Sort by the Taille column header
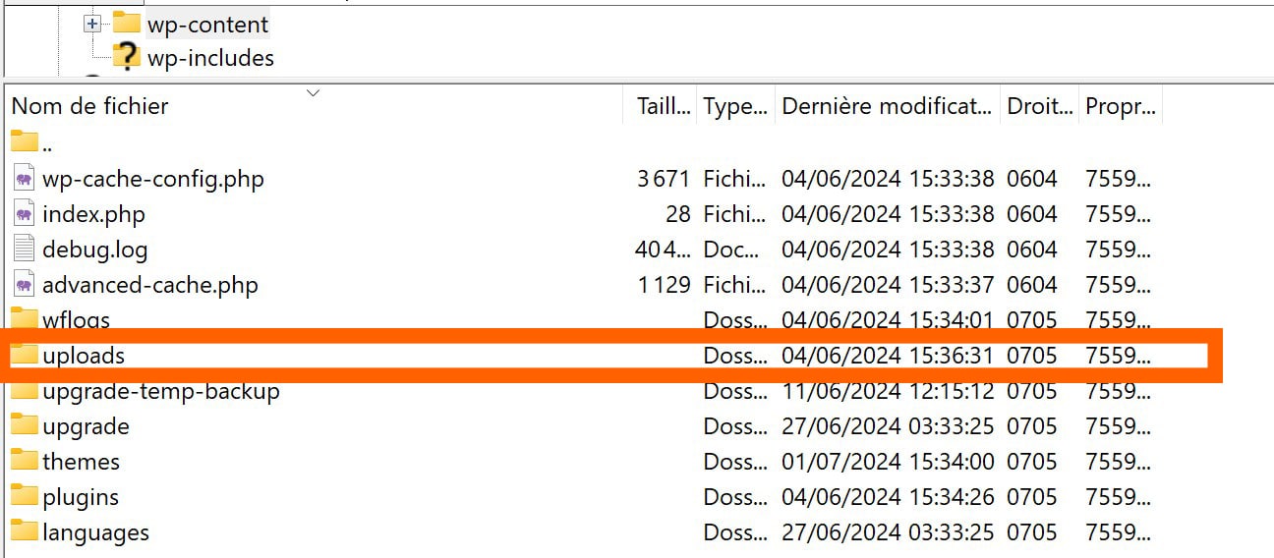Image resolution: width=1274 pixels, height=558 pixels. 663,106
